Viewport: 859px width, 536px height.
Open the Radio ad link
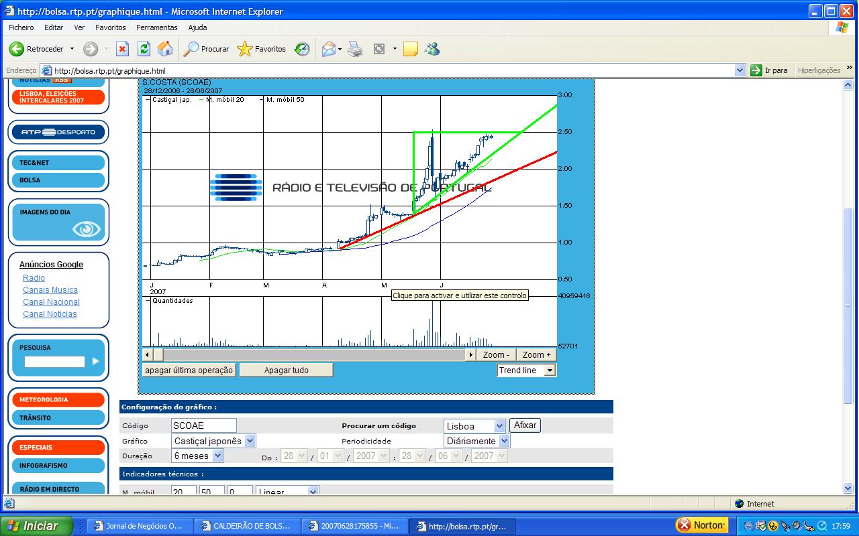pyautogui.click(x=34, y=278)
